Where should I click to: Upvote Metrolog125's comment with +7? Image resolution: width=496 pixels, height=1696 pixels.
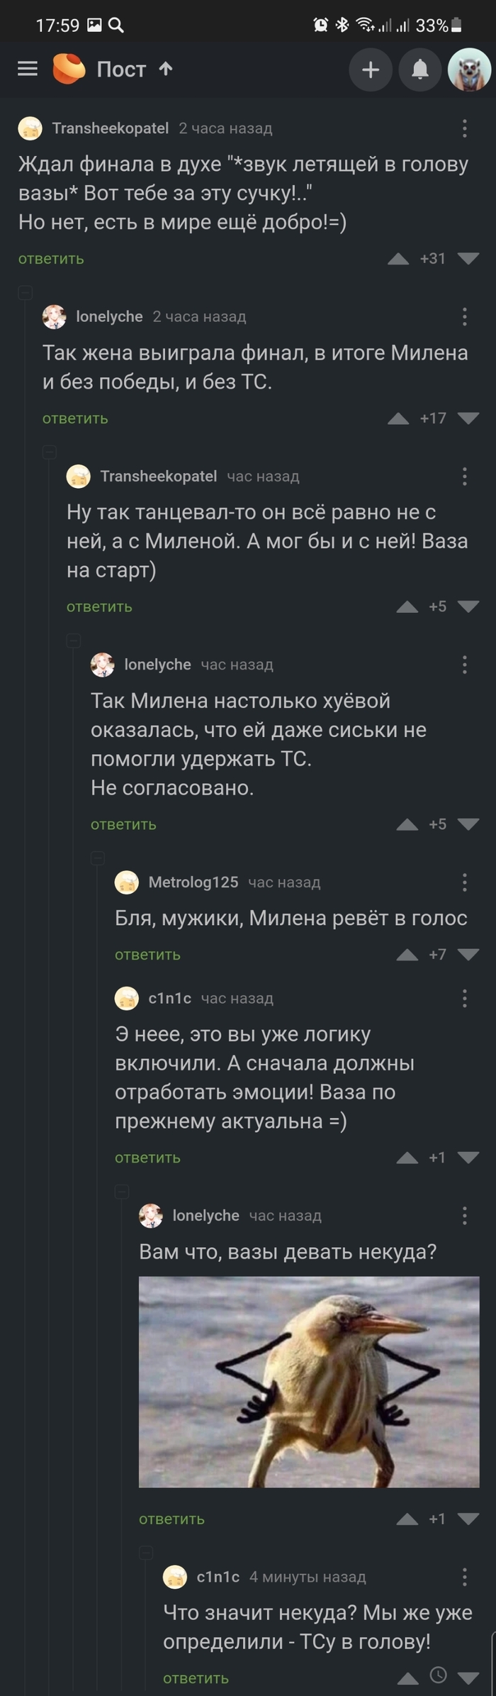[x=408, y=955]
